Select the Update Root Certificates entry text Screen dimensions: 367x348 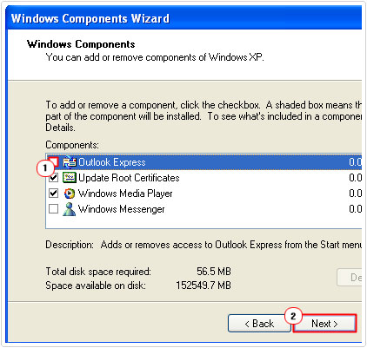(x=129, y=178)
